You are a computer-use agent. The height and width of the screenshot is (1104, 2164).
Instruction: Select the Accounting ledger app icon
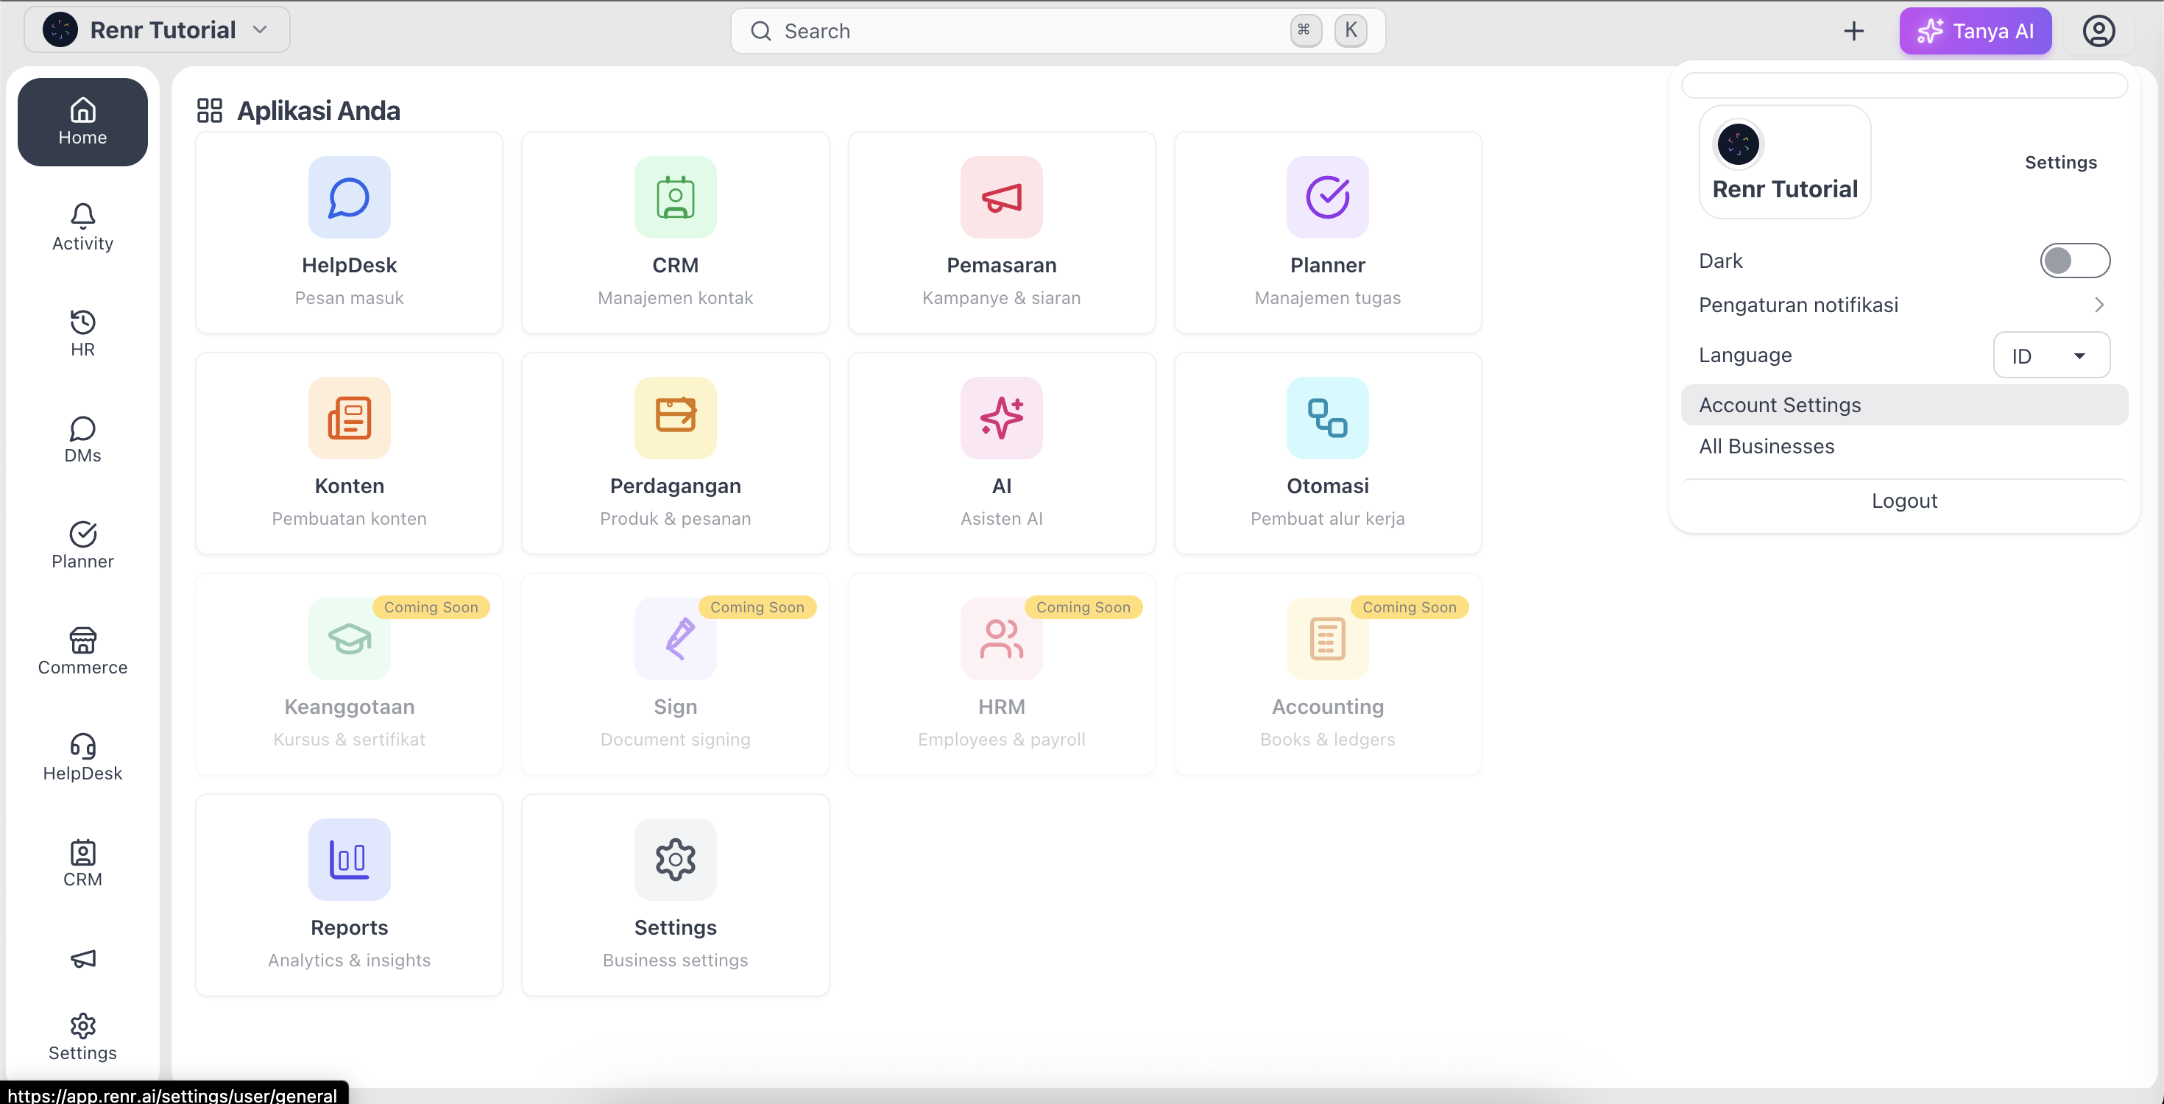[x=1327, y=640]
